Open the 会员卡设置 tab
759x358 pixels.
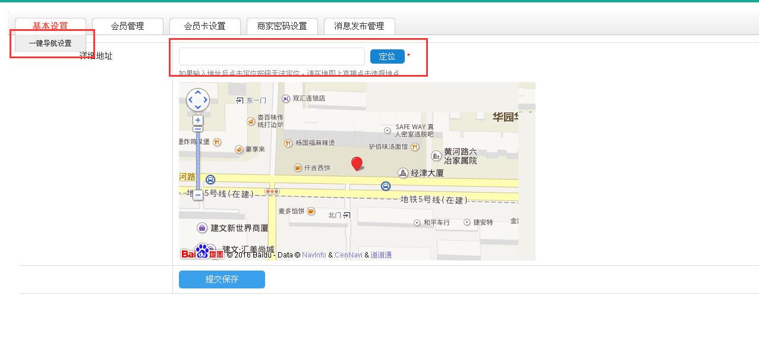(204, 26)
